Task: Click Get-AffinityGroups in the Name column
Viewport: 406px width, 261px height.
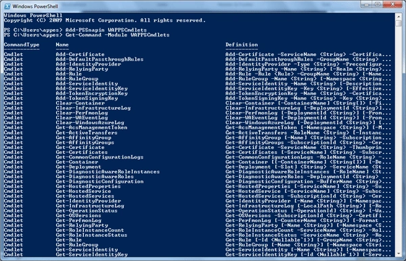Action: coord(85,142)
